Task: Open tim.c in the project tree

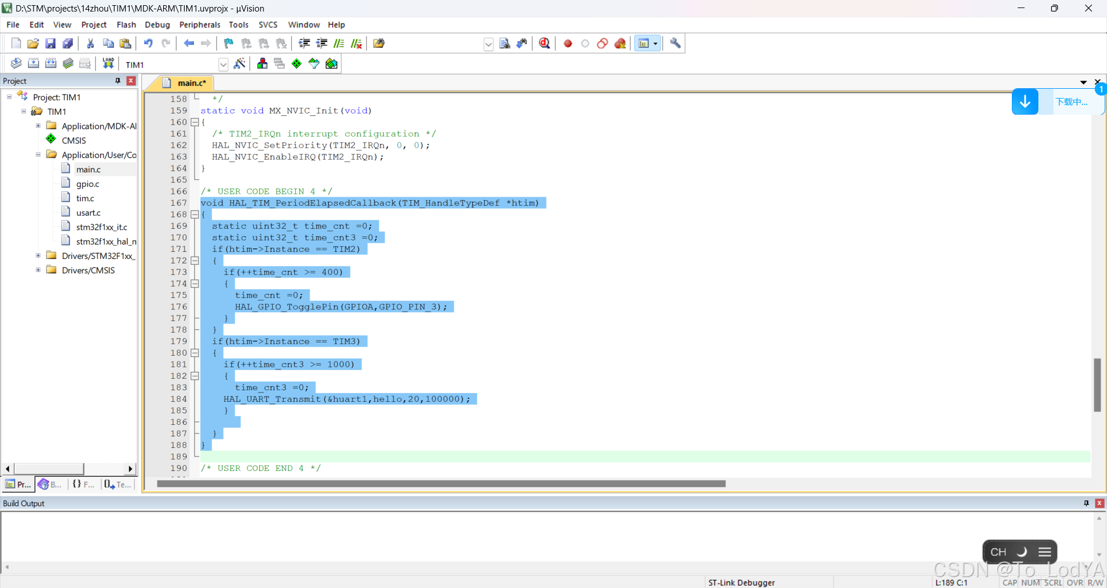Action: coord(85,198)
